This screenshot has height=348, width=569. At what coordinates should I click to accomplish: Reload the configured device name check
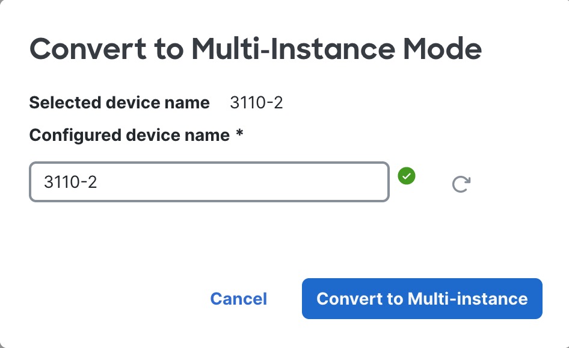(461, 184)
